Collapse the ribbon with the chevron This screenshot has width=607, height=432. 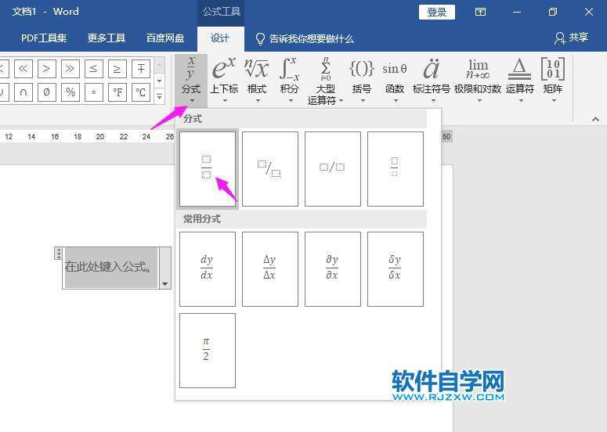(x=595, y=120)
